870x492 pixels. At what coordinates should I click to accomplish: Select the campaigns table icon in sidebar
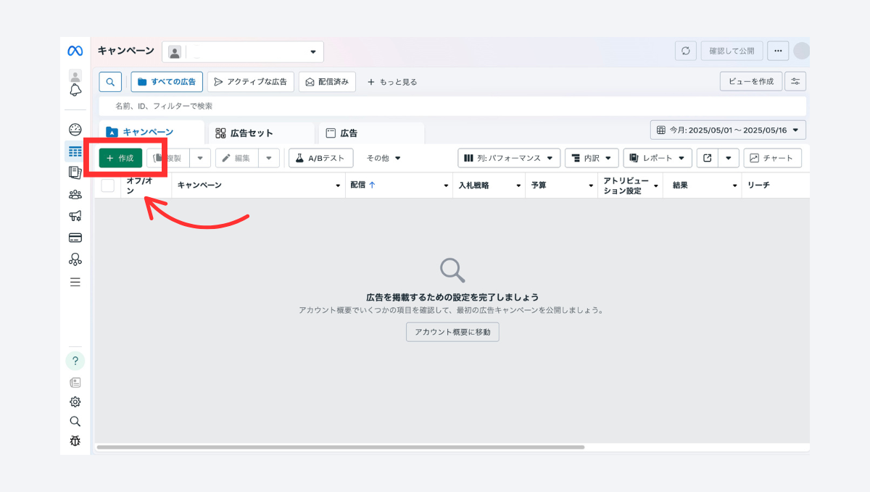pyautogui.click(x=75, y=151)
